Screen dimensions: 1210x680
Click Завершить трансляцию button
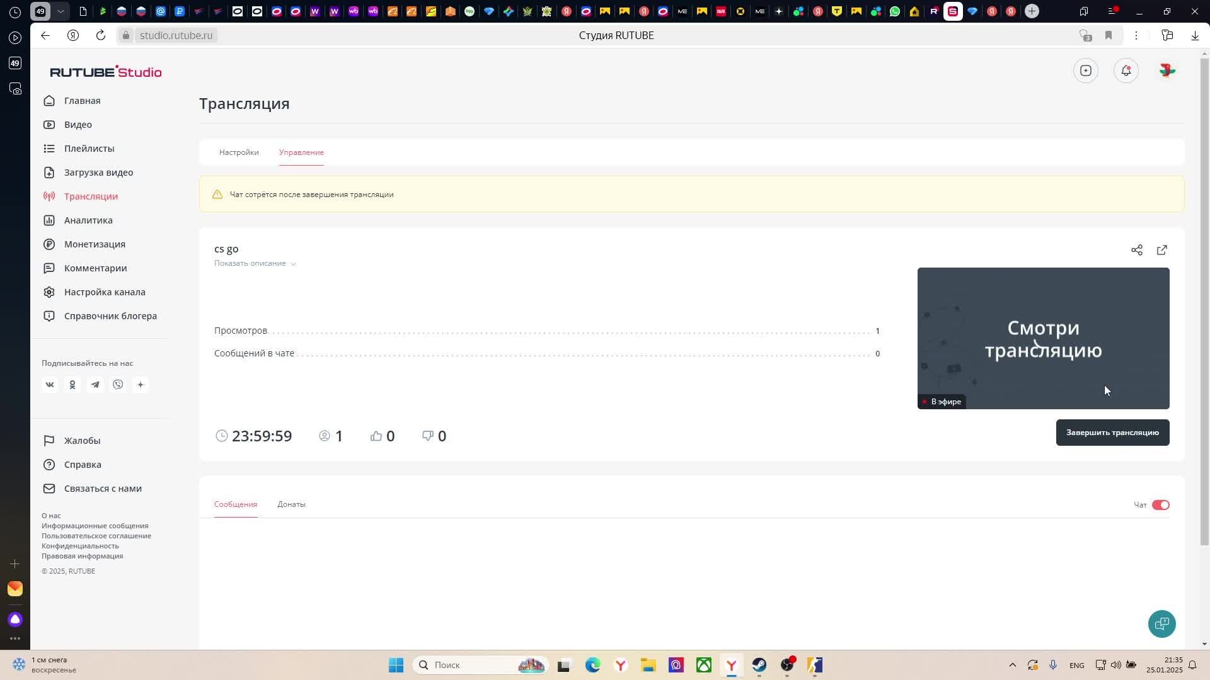pos(1112,433)
